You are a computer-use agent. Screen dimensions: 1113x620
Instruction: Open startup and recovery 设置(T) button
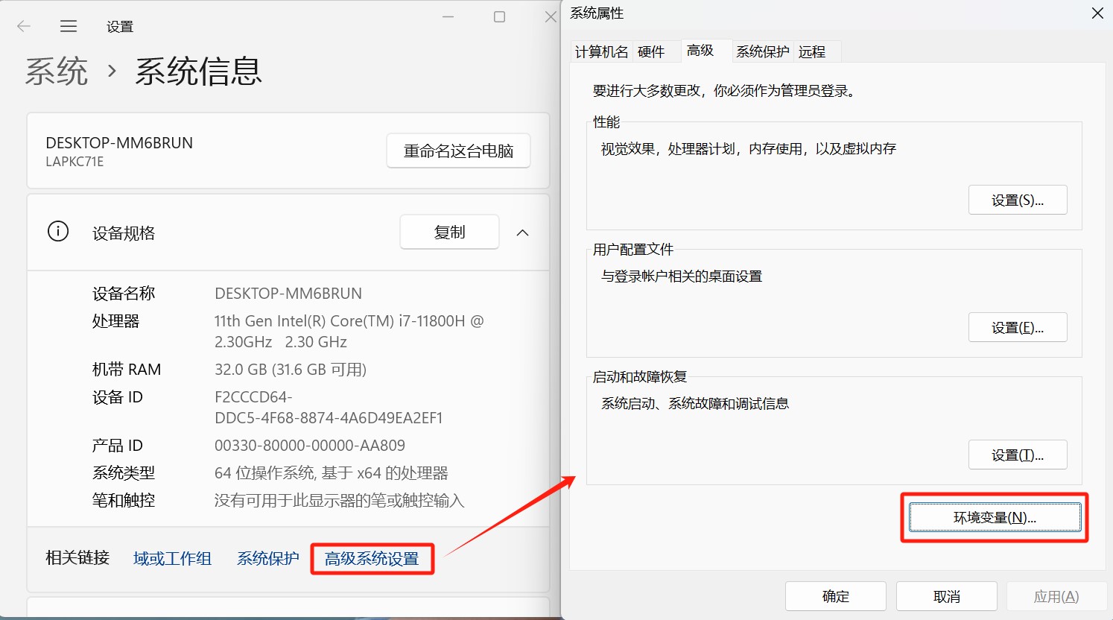pos(1017,455)
